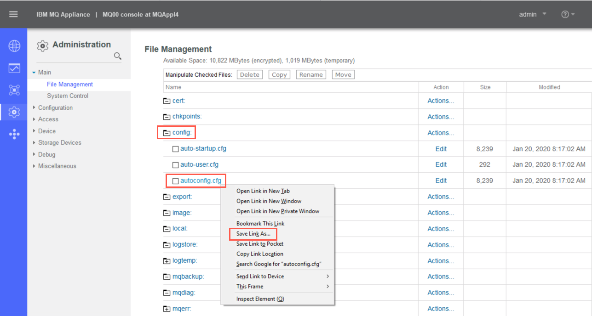Image resolution: width=592 pixels, height=316 pixels.
Task: Click Edit for autoconfig.cfg
Action: (x=441, y=181)
